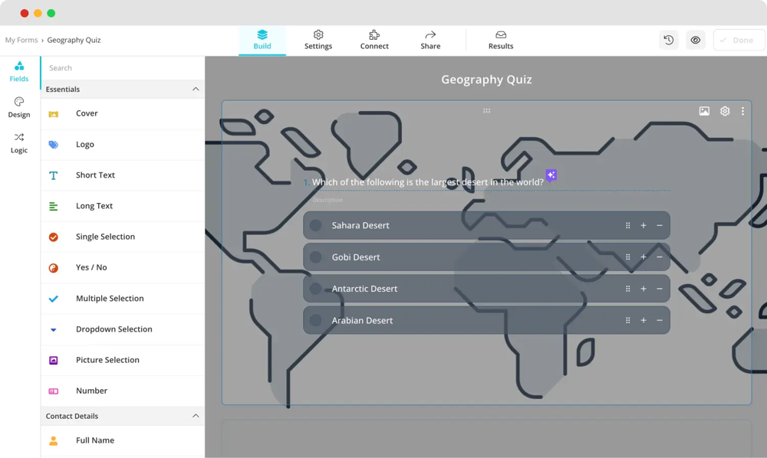Collapse the Essentials section

pyautogui.click(x=196, y=90)
